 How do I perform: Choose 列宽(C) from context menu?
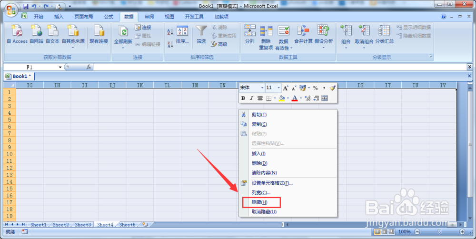tap(288, 192)
